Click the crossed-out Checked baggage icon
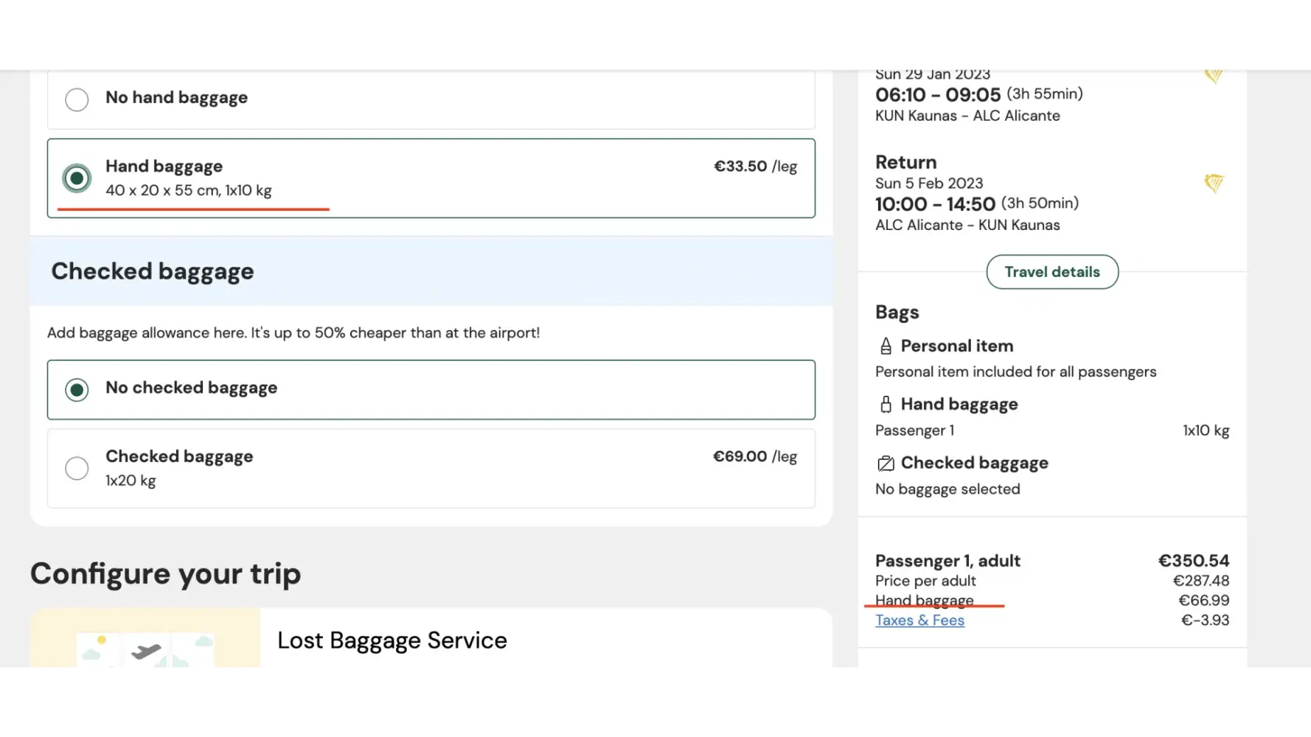The width and height of the screenshot is (1311, 737). (886, 464)
